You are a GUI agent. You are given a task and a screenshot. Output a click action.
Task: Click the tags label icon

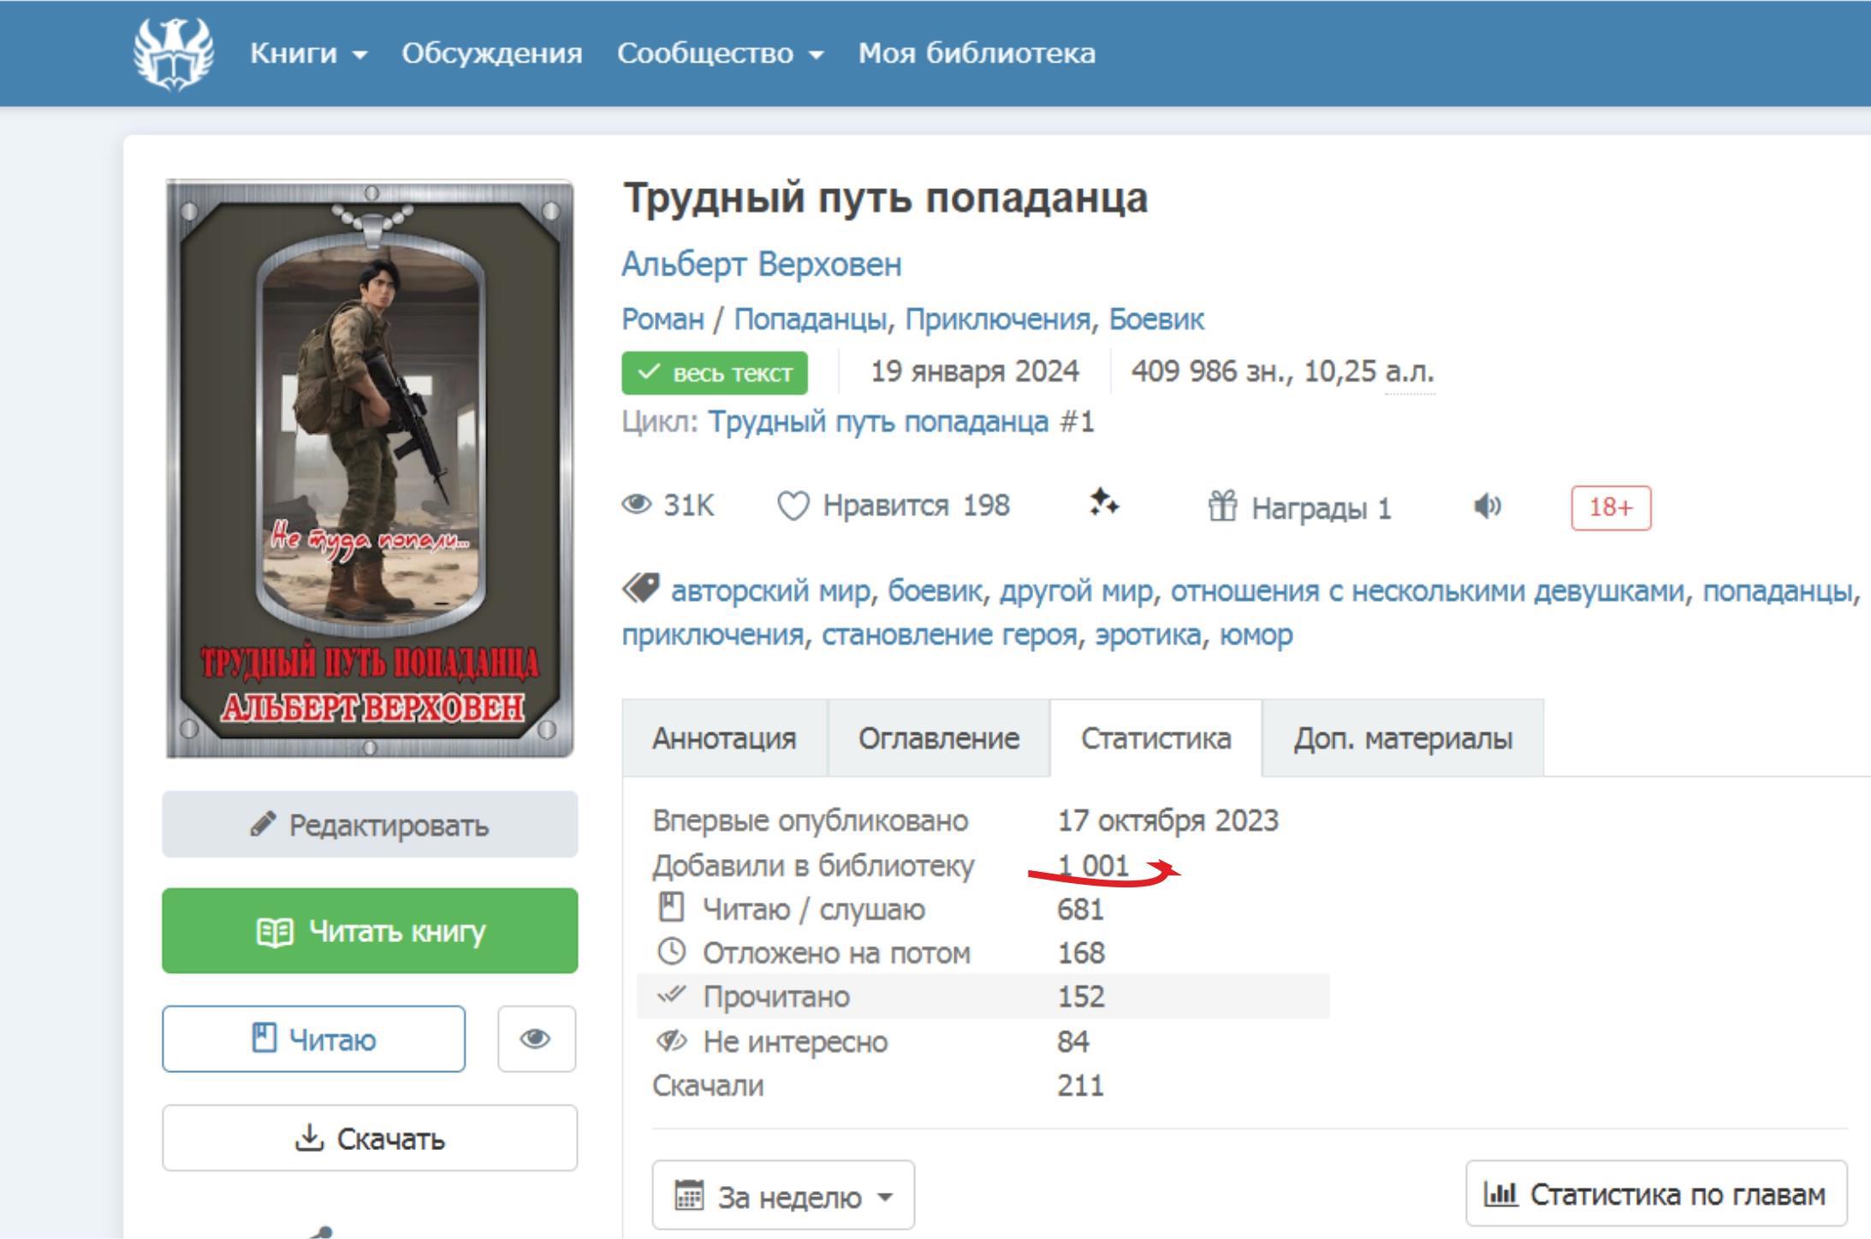click(x=641, y=589)
